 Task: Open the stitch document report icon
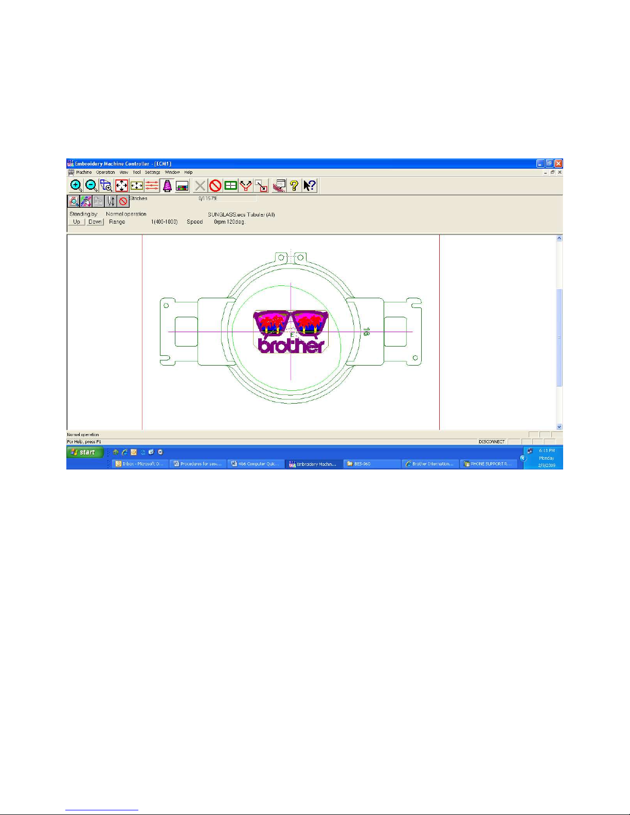(279, 186)
